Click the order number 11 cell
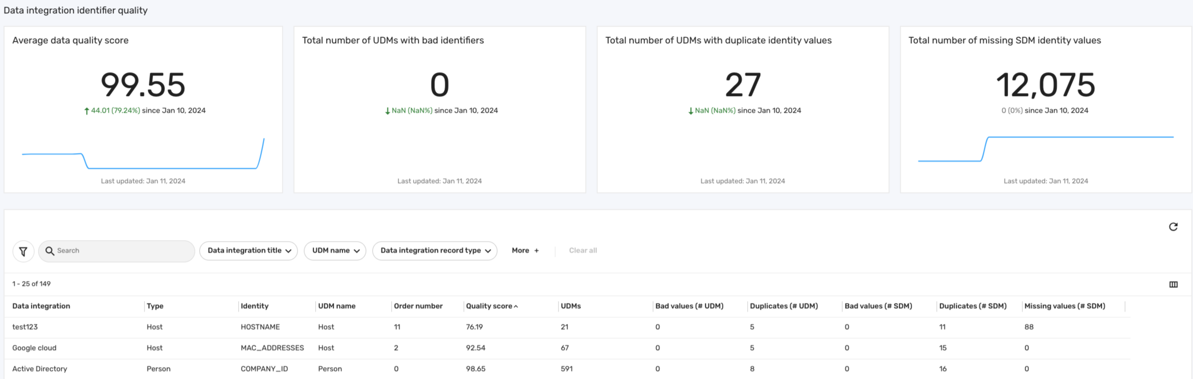1193x379 pixels. [397, 327]
